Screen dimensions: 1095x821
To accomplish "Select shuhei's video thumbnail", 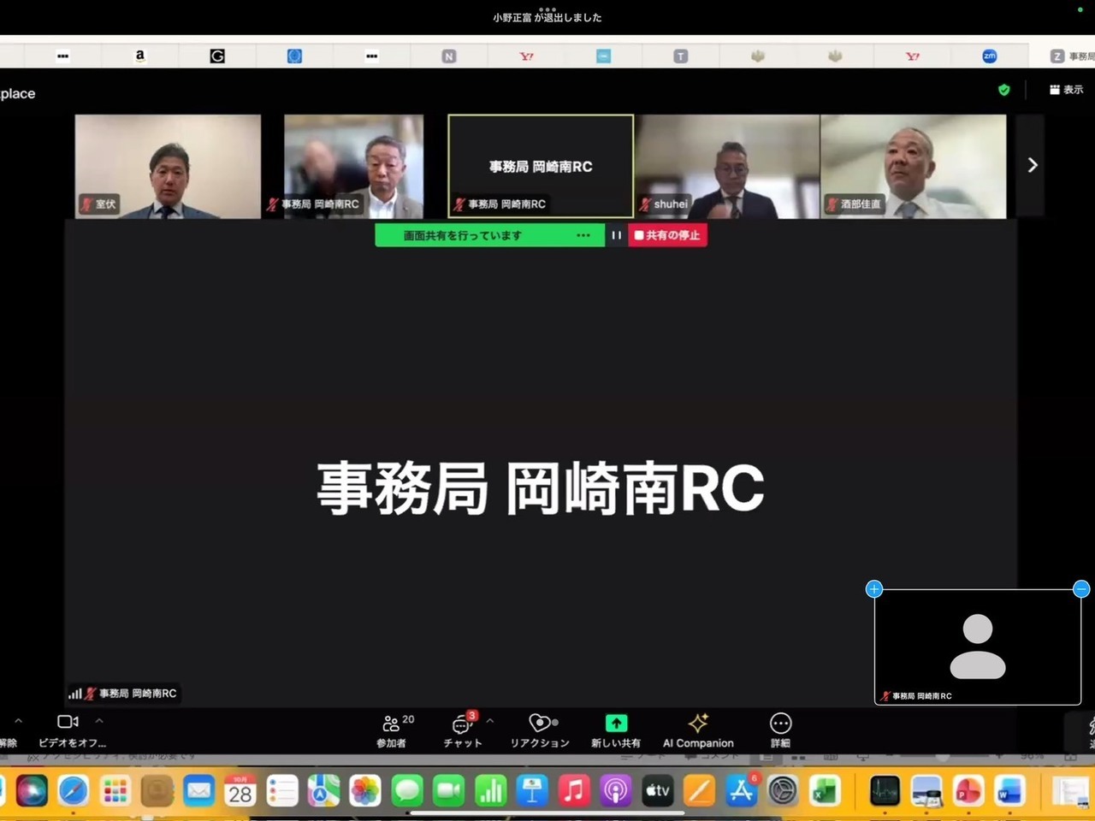I will coord(727,167).
